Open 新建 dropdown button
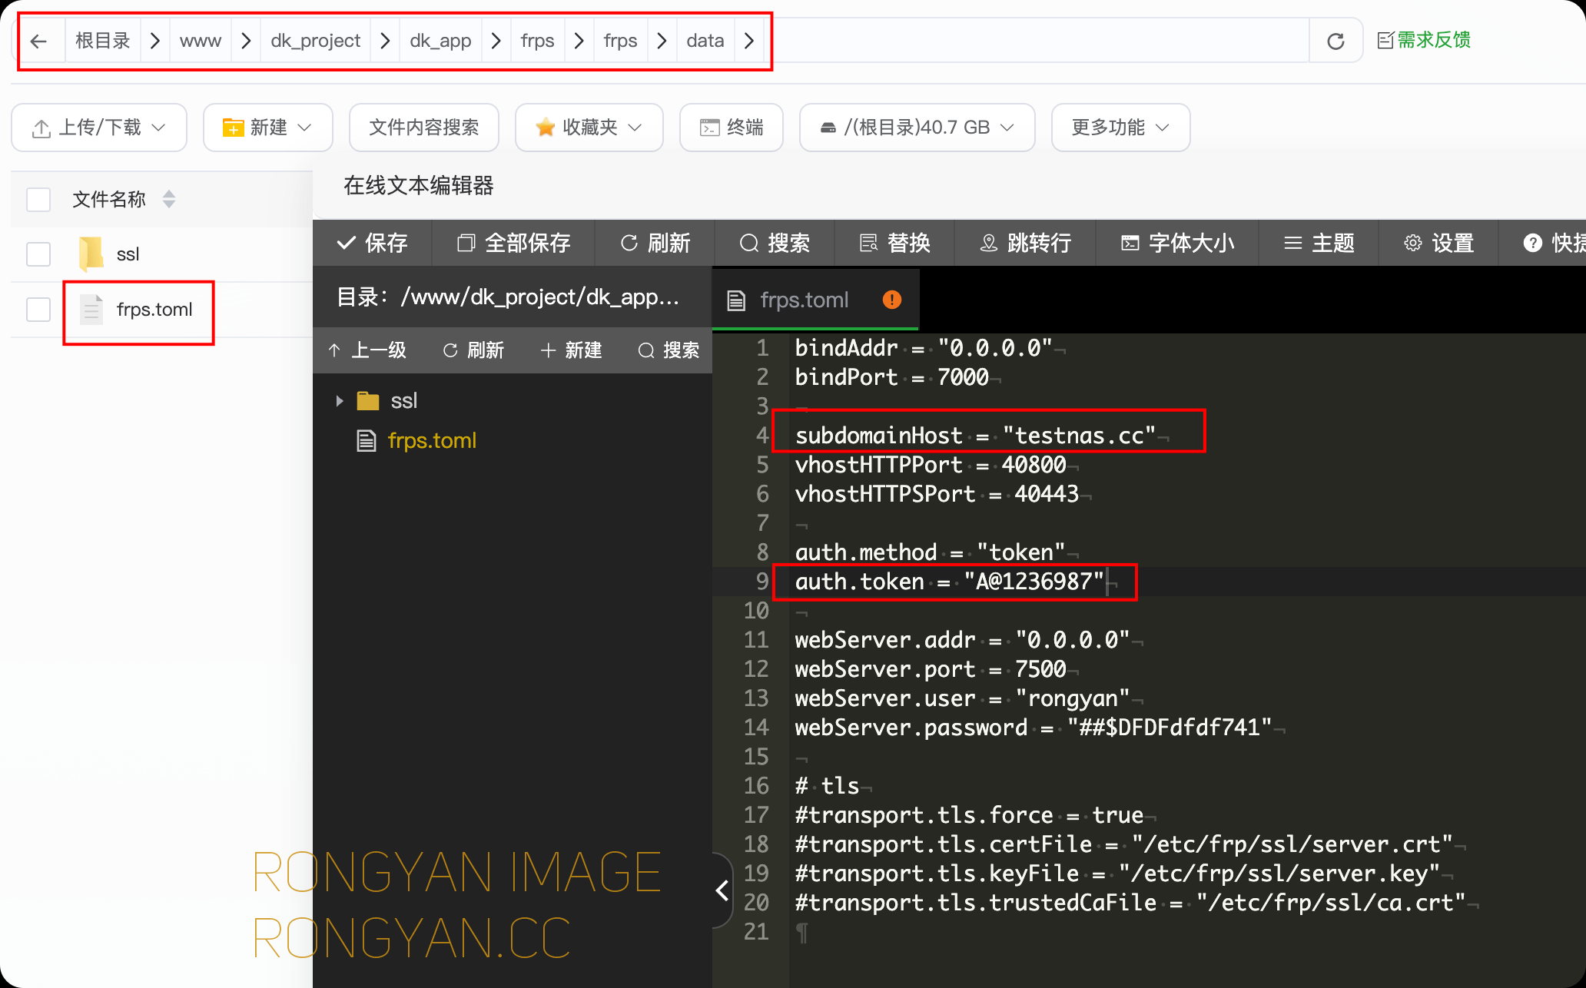1586x988 pixels. tap(267, 128)
